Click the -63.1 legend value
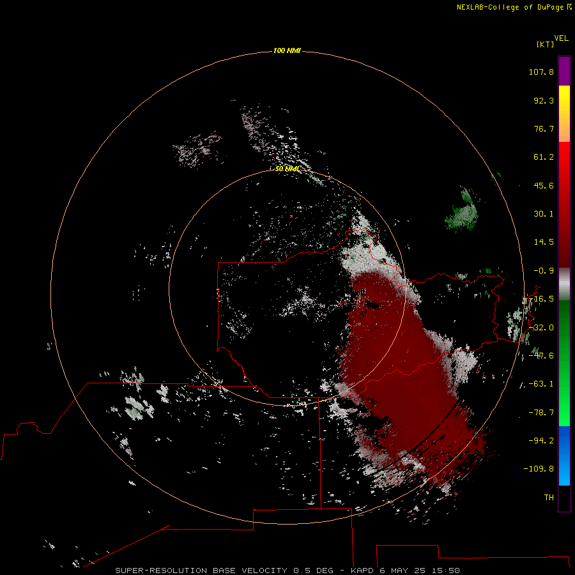The image size is (575, 575). point(541,384)
